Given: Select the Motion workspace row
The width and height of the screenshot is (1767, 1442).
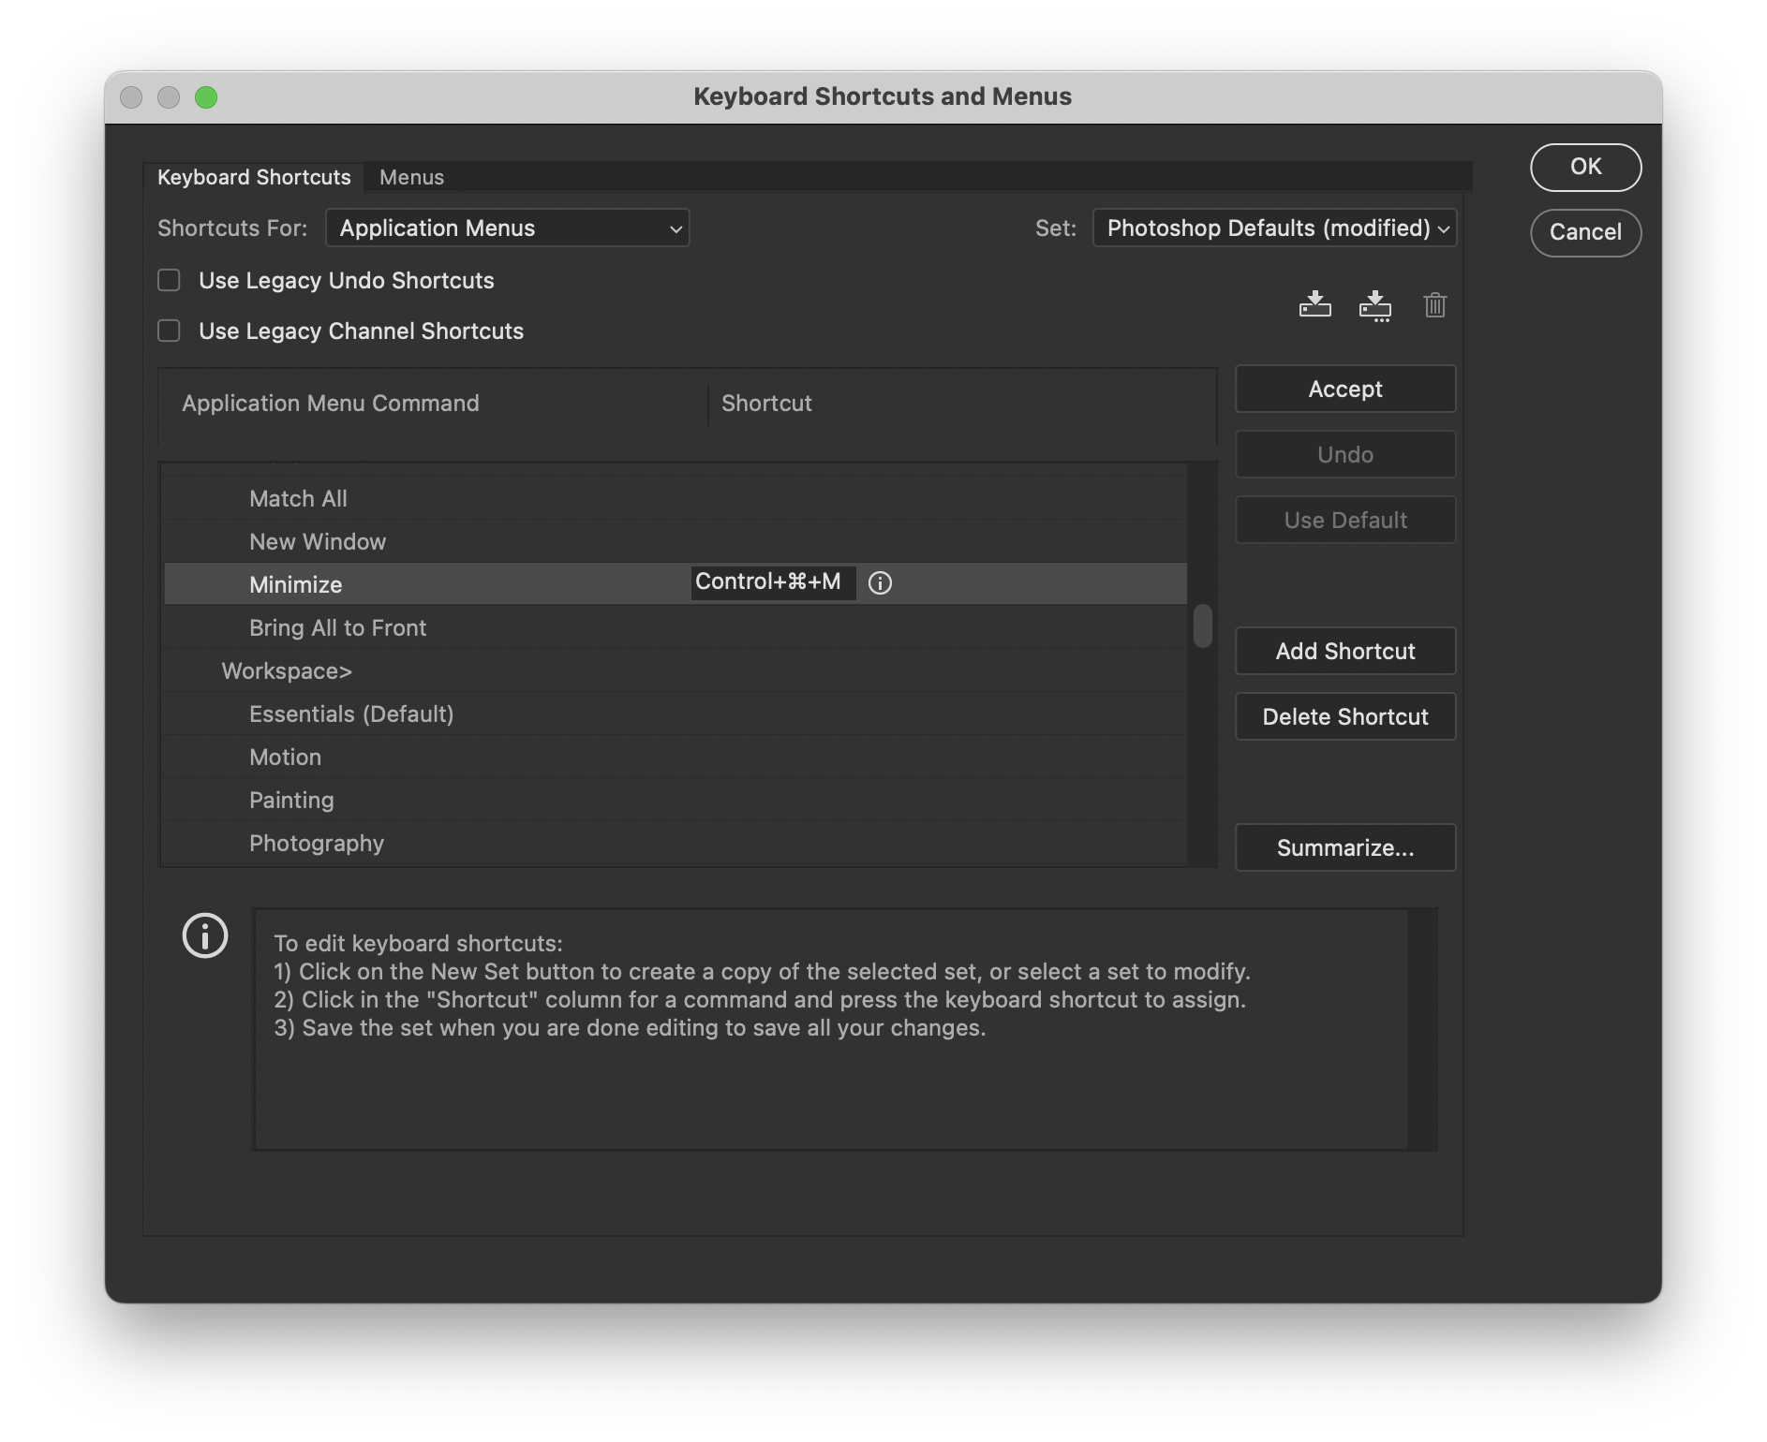Looking at the screenshot, I should [x=674, y=758].
